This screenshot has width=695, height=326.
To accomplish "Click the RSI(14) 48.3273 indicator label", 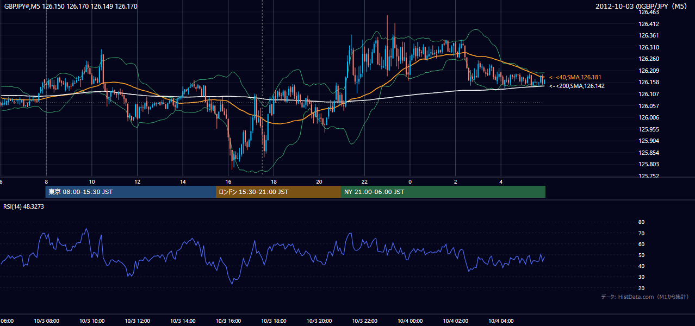I will [24, 206].
